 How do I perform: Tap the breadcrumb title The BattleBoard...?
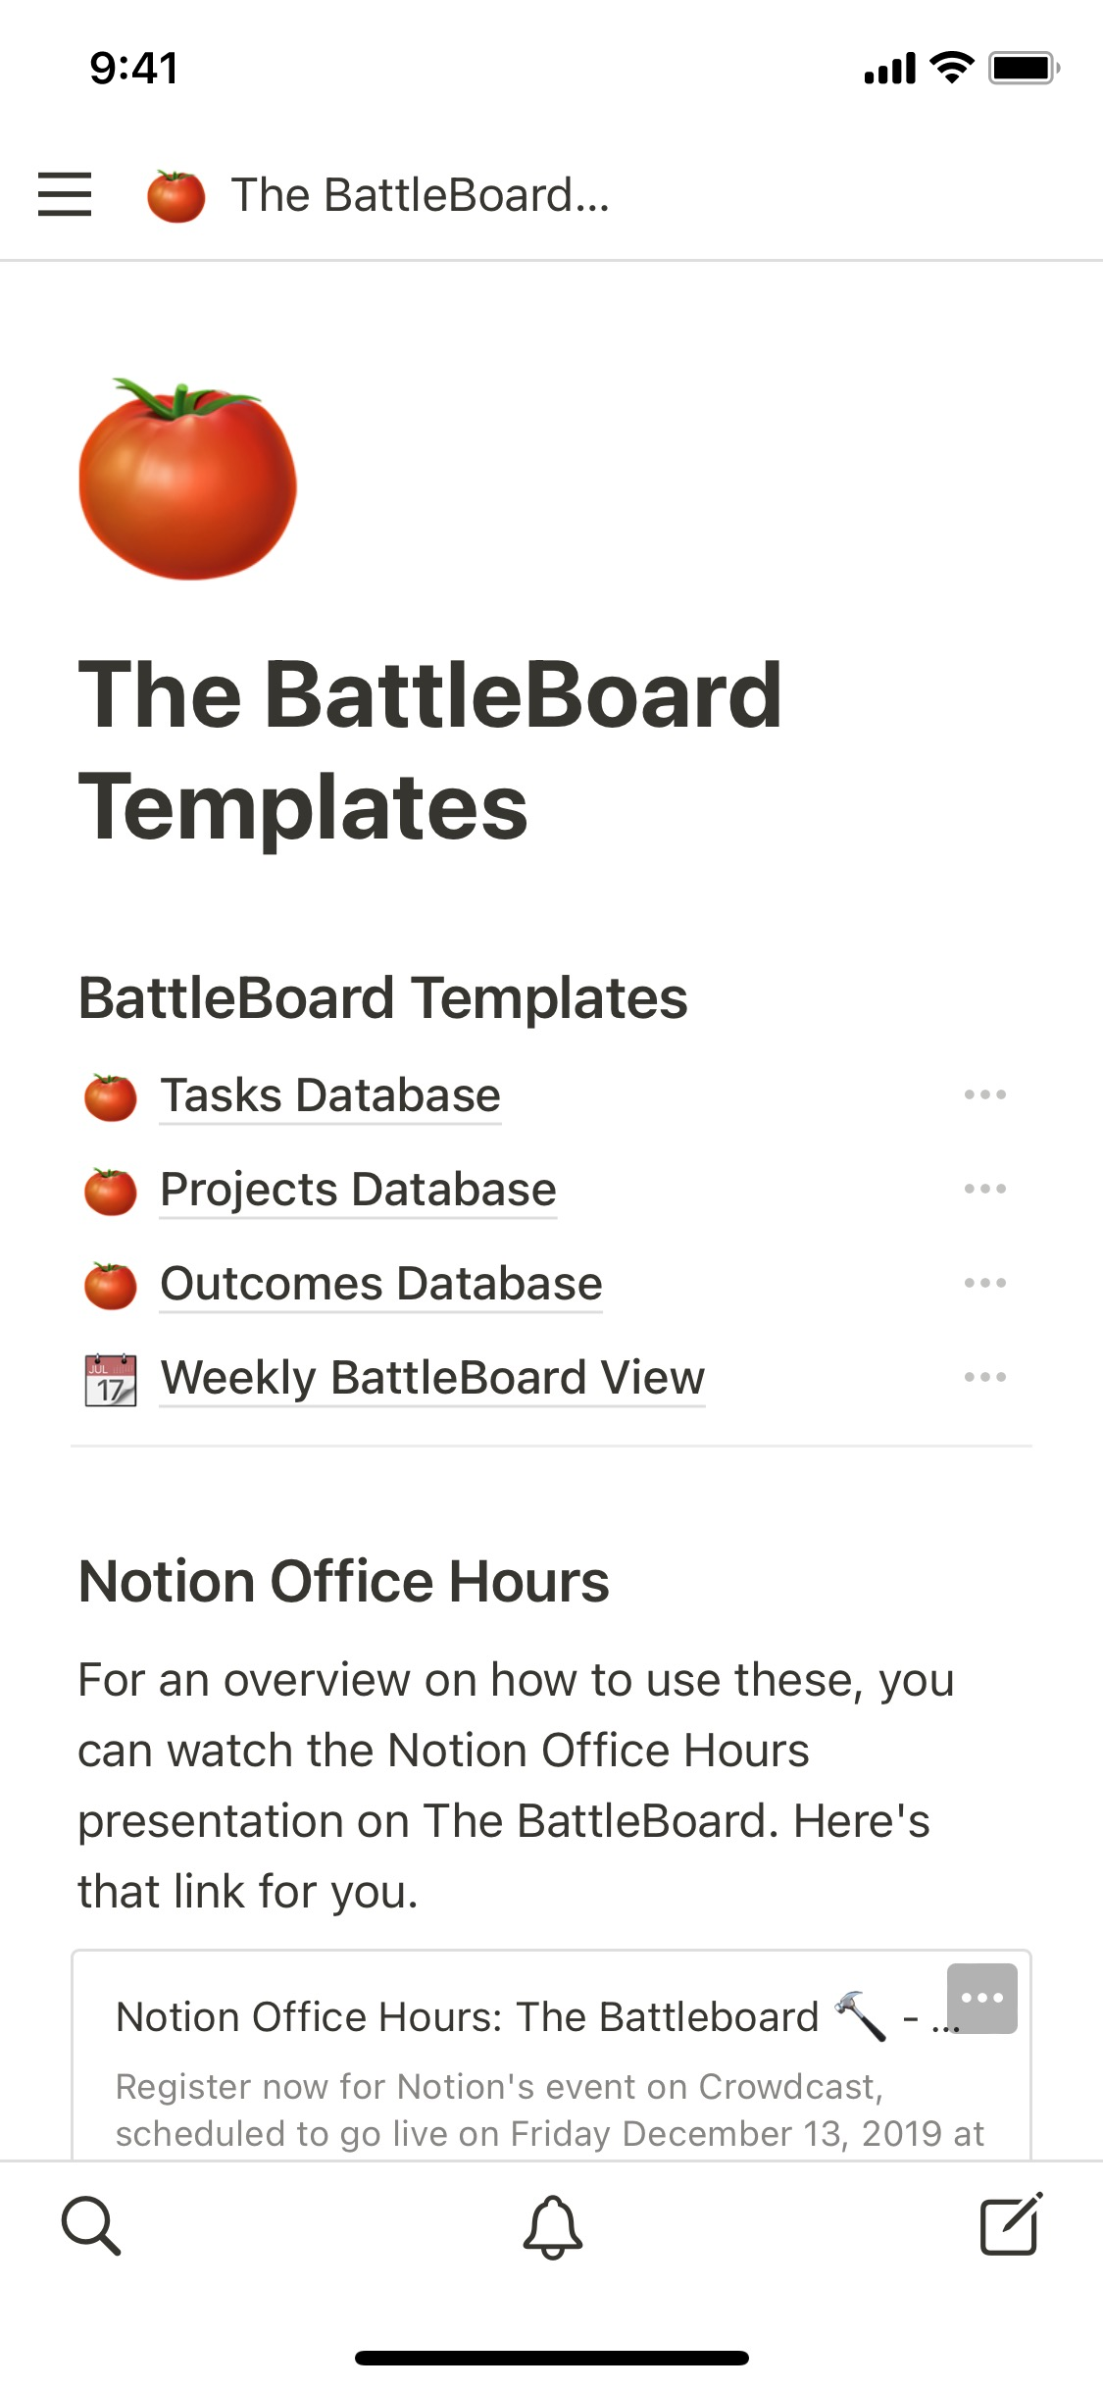click(x=420, y=195)
